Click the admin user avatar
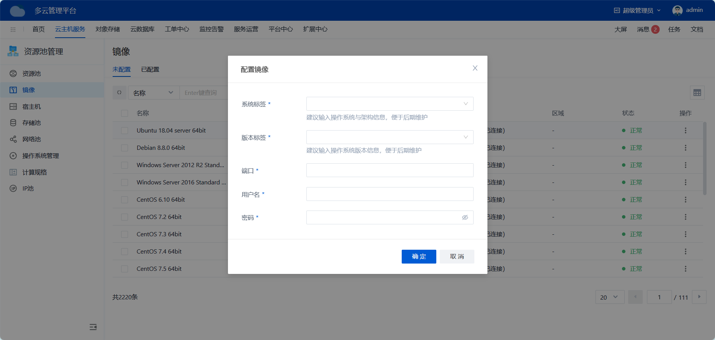This screenshot has width=715, height=340. tap(677, 10)
